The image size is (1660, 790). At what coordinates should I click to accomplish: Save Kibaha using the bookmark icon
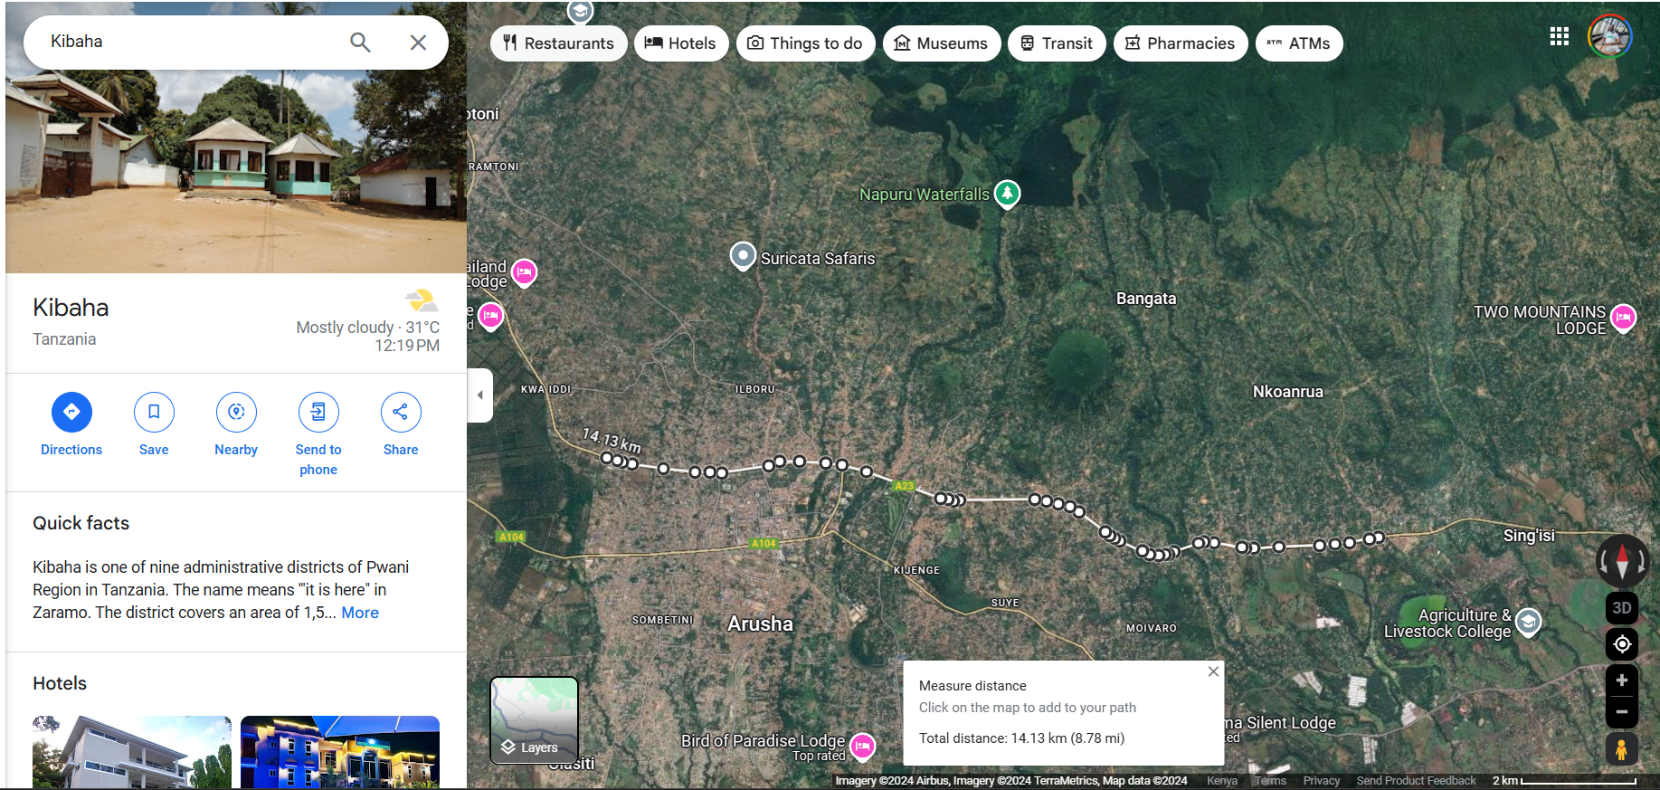coord(154,412)
